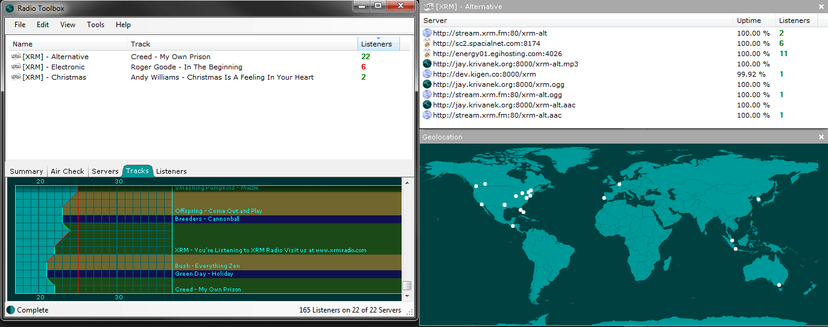The width and height of the screenshot is (828, 327).
Task: Click the icon beside [XRM] - Alternative station
Action: tap(16, 57)
